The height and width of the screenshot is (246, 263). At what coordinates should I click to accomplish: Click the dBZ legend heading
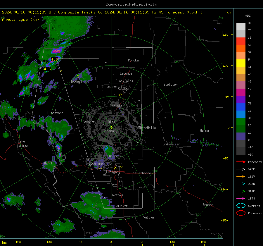(248, 16)
